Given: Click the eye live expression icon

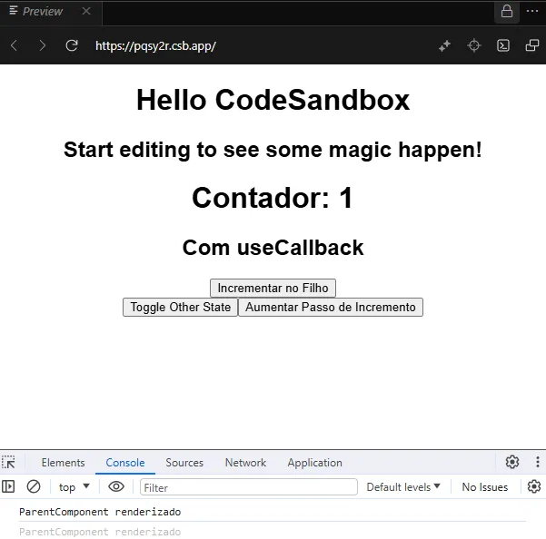Looking at the screenshot, I should point(116,486).
